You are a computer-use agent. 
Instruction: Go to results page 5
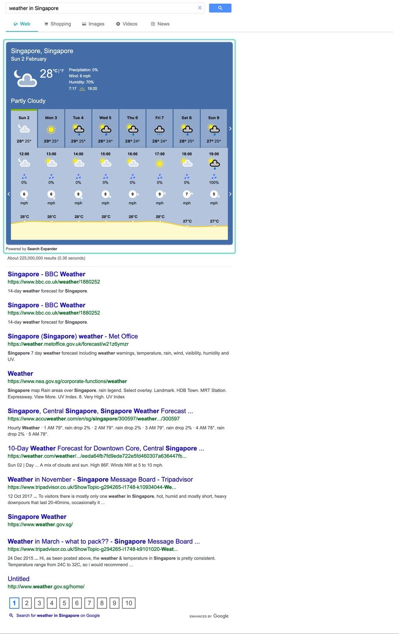[x=64, y=603]
